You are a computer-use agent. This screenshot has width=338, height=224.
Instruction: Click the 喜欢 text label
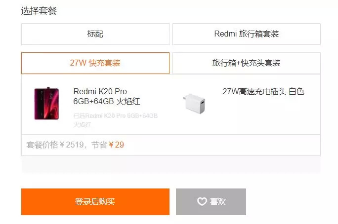218,202
